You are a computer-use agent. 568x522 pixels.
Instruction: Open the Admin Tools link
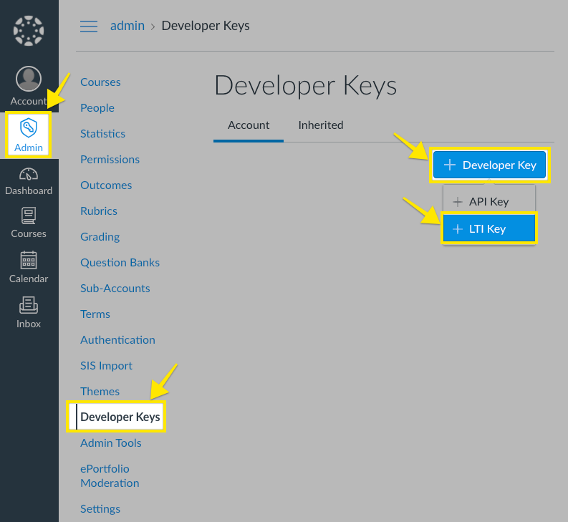pyautogui.click(x=111, y=443)
